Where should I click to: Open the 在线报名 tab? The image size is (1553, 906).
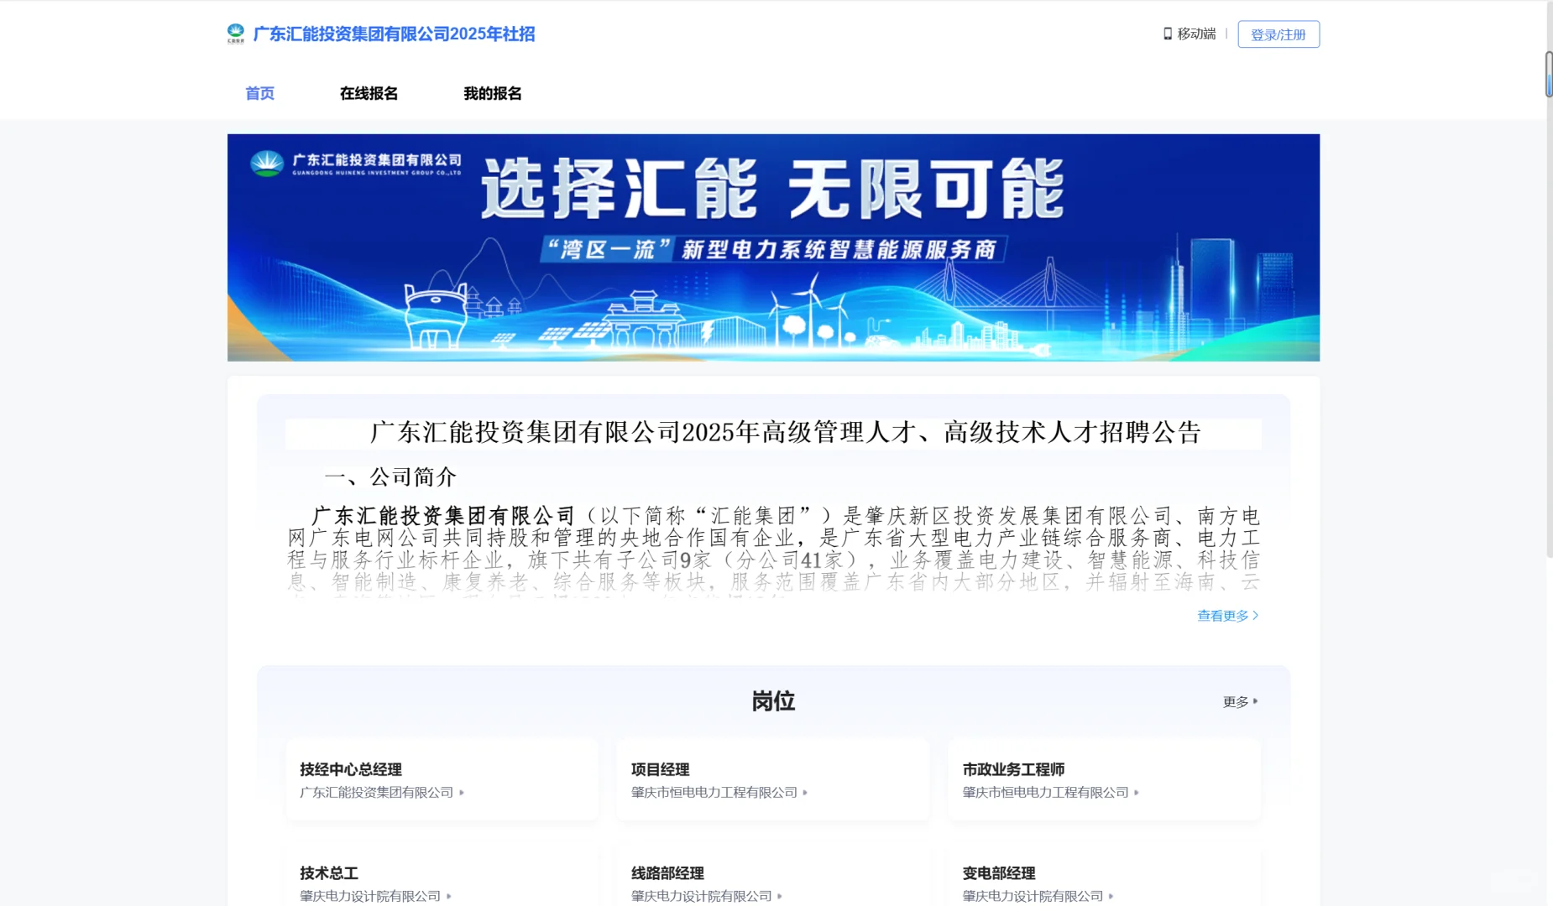click(x=369, y=93)
